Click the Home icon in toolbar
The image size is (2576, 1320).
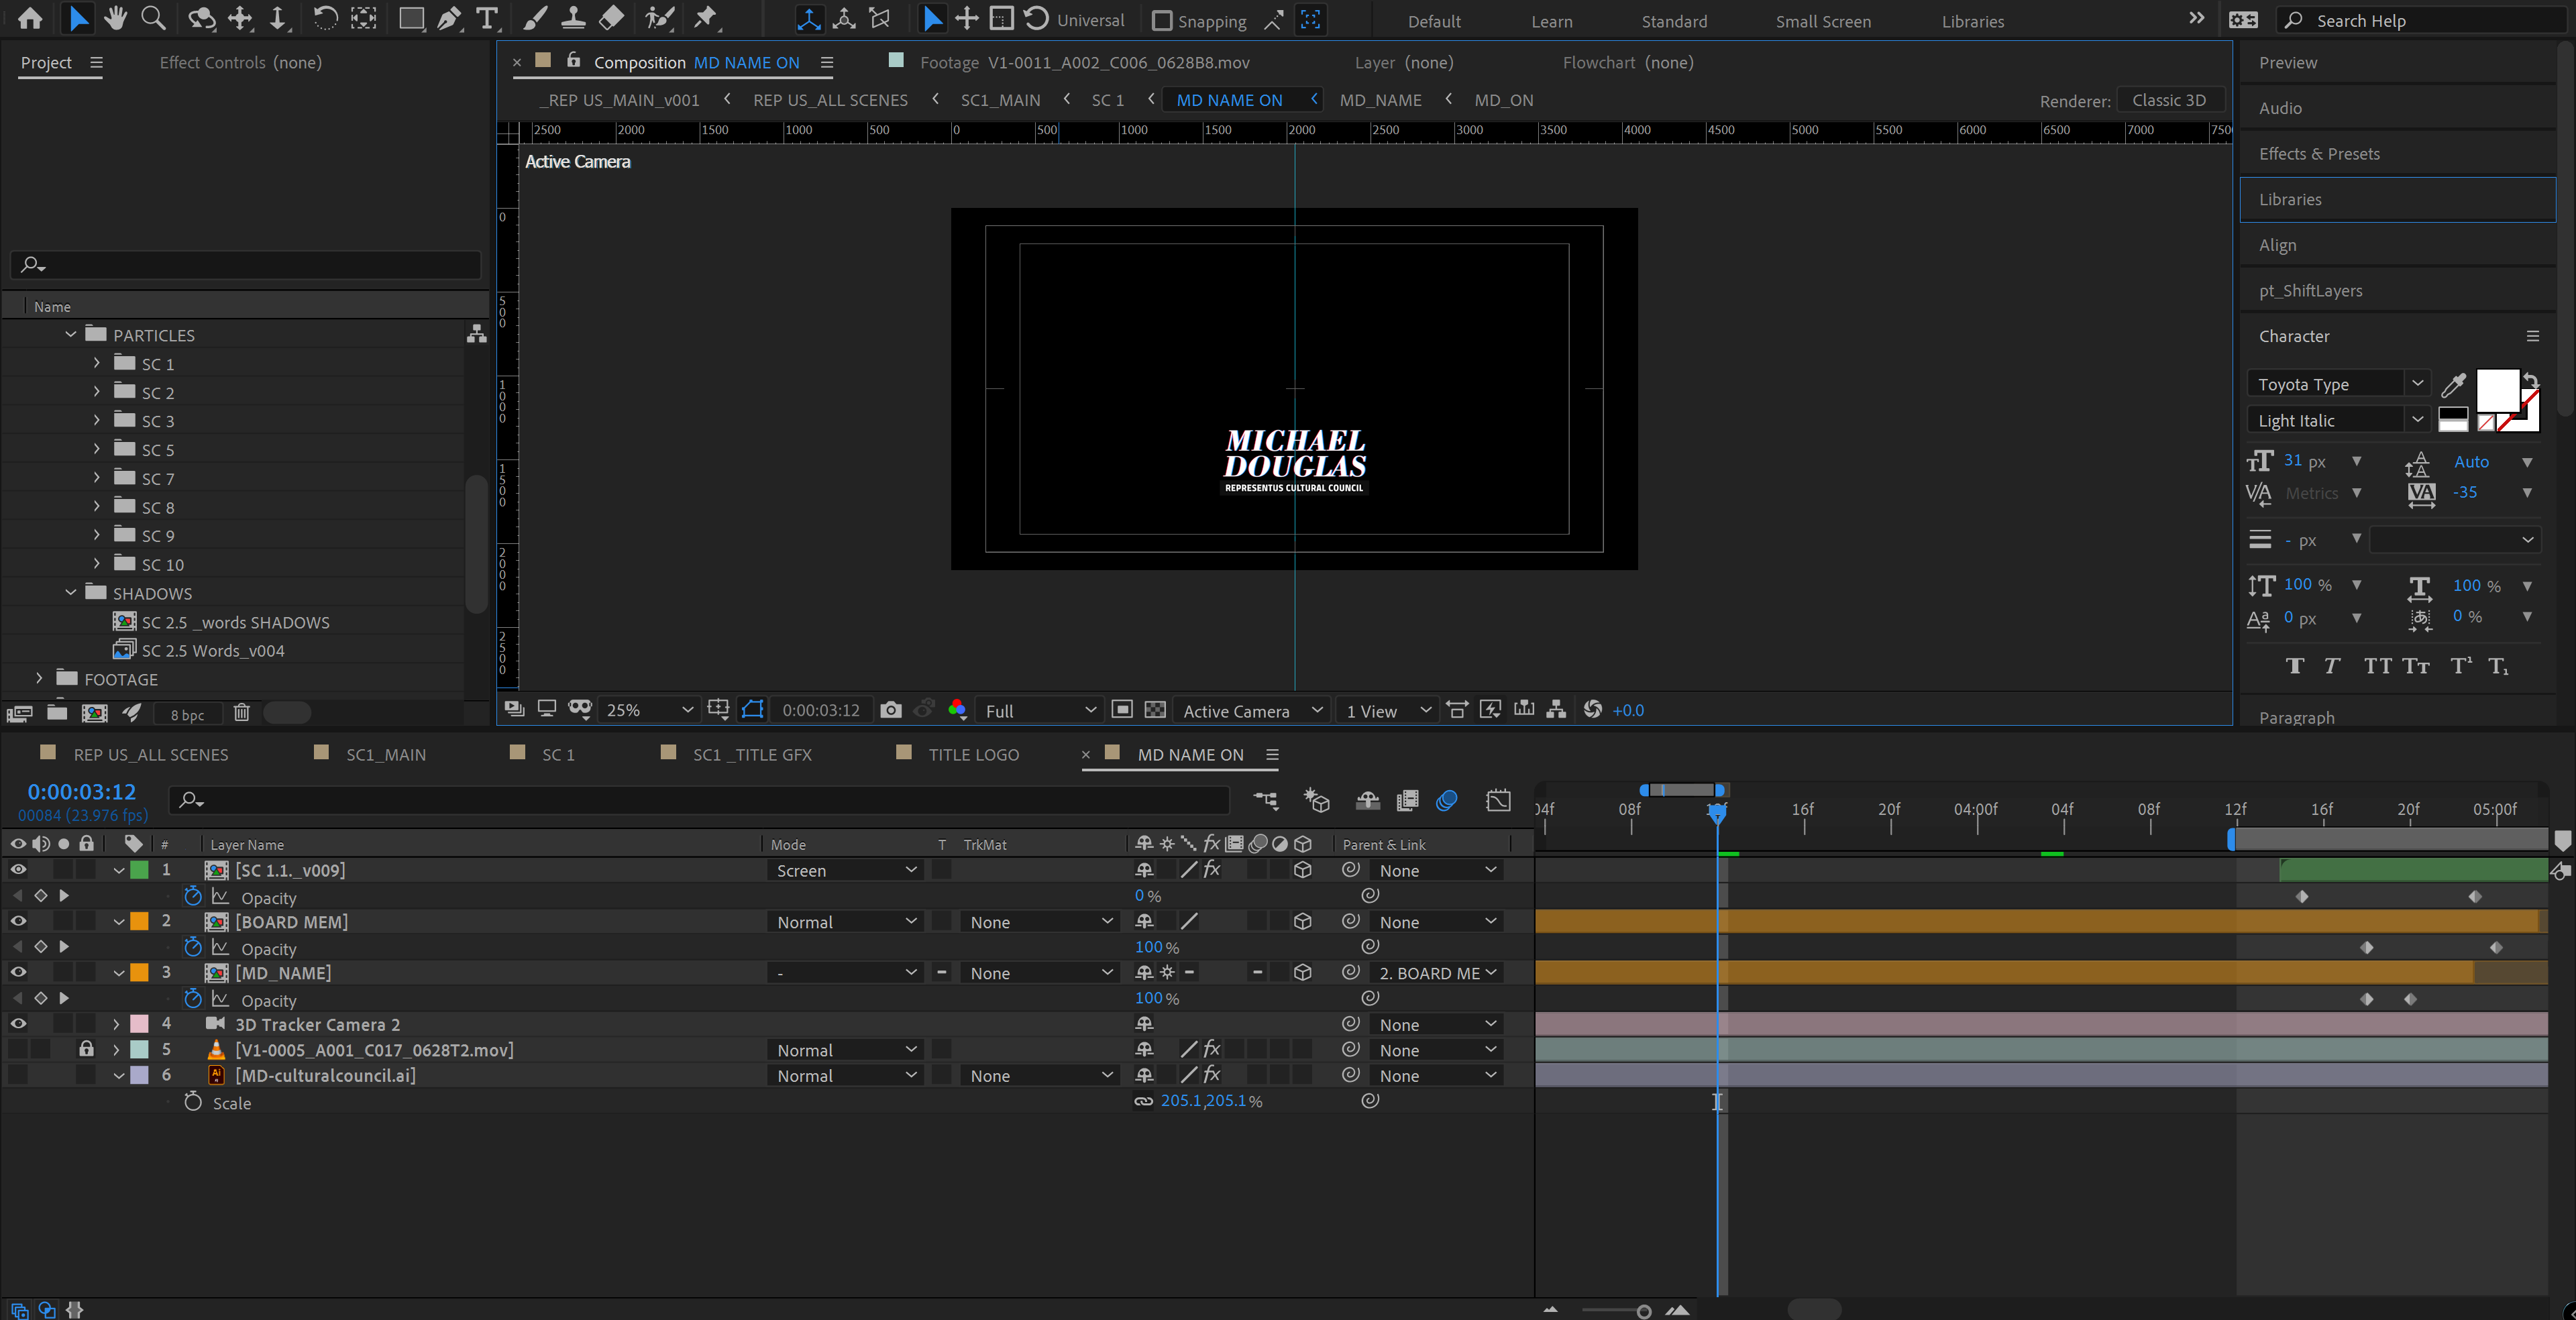pyautogui.click(x=30, y=18)
